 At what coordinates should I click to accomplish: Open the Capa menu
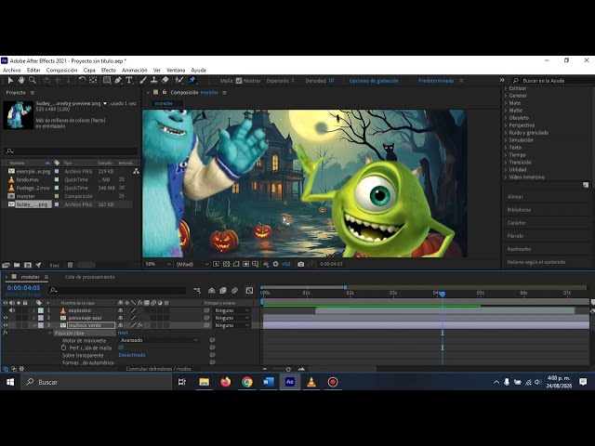[x=89, y=71]
